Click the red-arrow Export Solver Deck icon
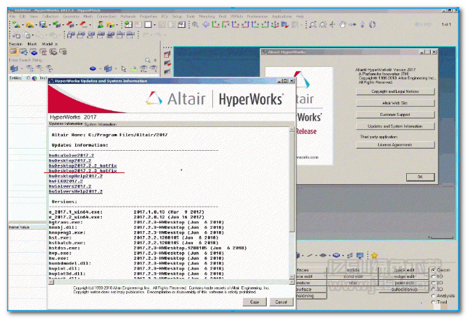The image size is (467, 319). (x=70, y=24)
